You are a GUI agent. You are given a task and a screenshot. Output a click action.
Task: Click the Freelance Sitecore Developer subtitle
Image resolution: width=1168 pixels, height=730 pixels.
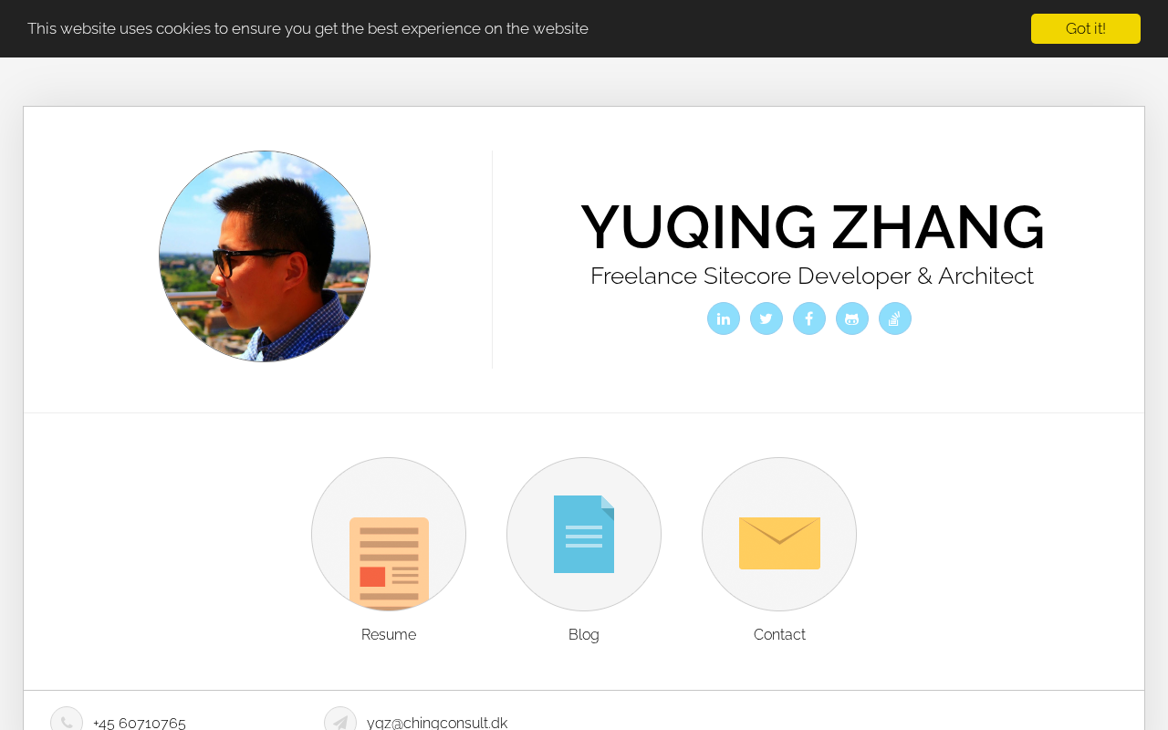pyautogui.click(x=812, y=276)
